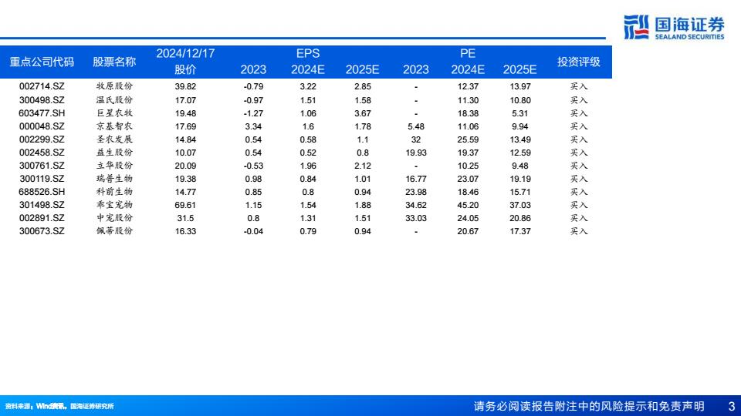Click 2023 PE value 34.62
This screenshot has width=741, height=416.
416,205
